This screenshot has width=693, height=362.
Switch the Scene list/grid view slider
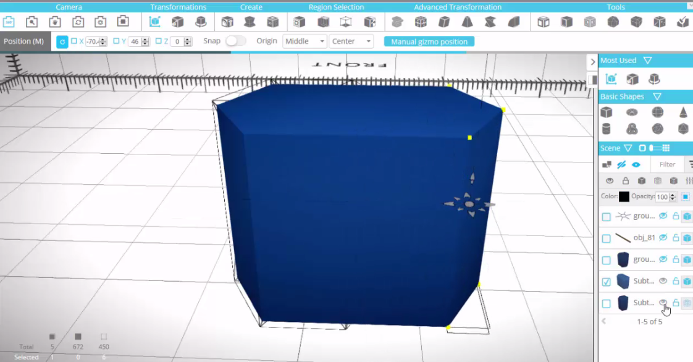[657, 148]
